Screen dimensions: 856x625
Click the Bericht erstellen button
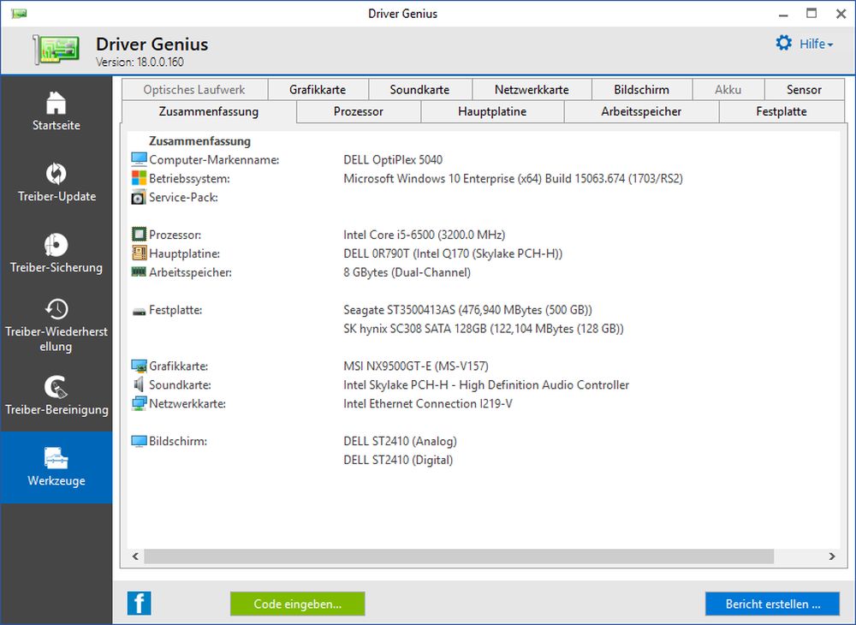click(772, 604)
